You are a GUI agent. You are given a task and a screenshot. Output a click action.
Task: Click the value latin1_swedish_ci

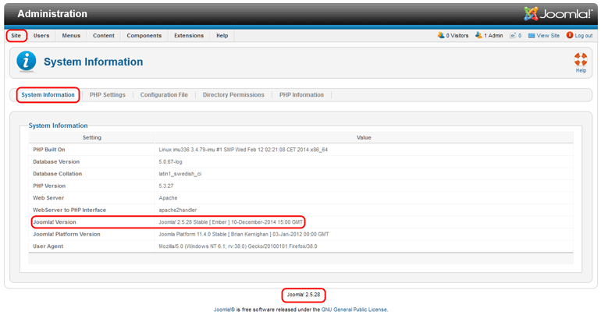pos(180,174)
